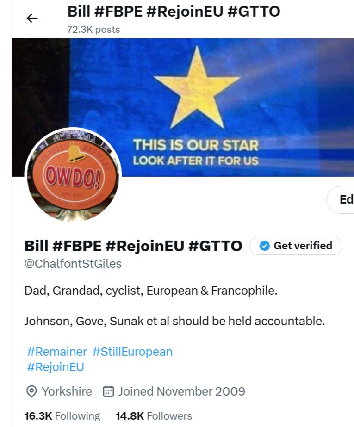
Task: Click the Get verified button
Action: (x=295, y=246)
